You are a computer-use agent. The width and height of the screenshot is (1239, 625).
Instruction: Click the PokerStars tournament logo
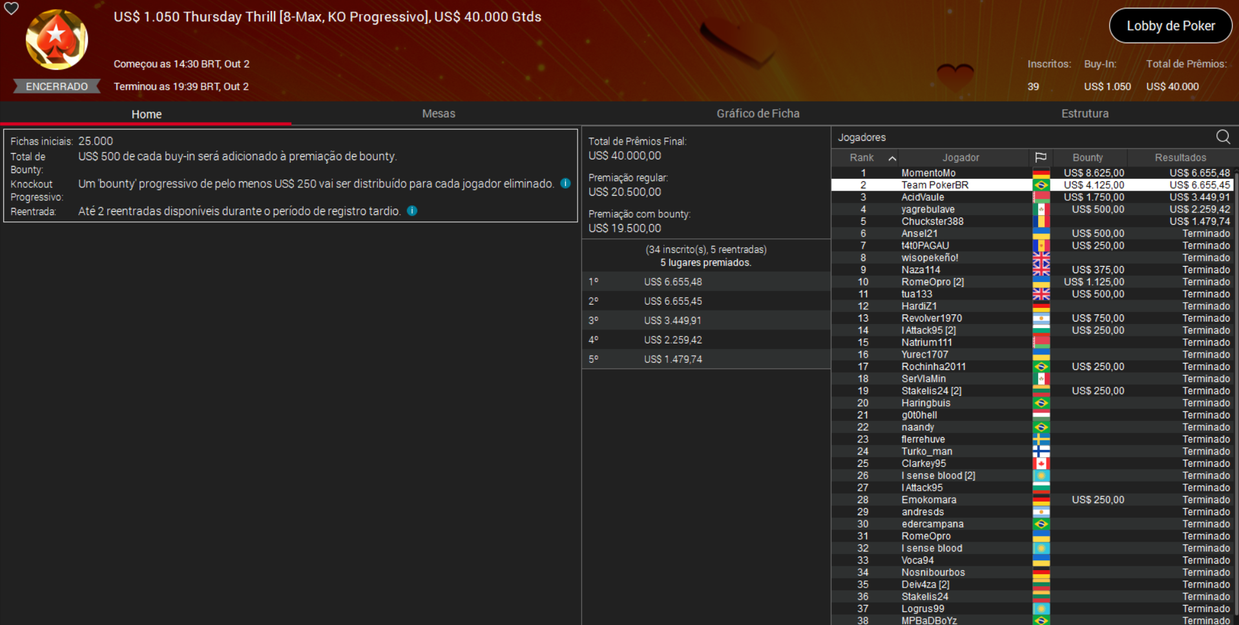[57, 40]
